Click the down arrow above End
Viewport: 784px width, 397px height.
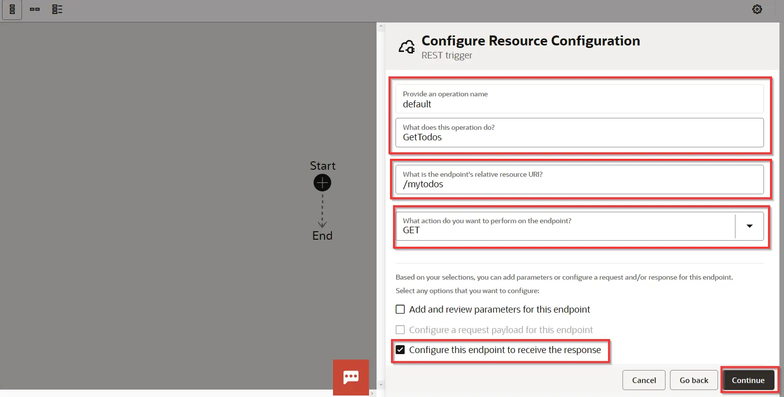pyautogui.click(x=322, y=223)
